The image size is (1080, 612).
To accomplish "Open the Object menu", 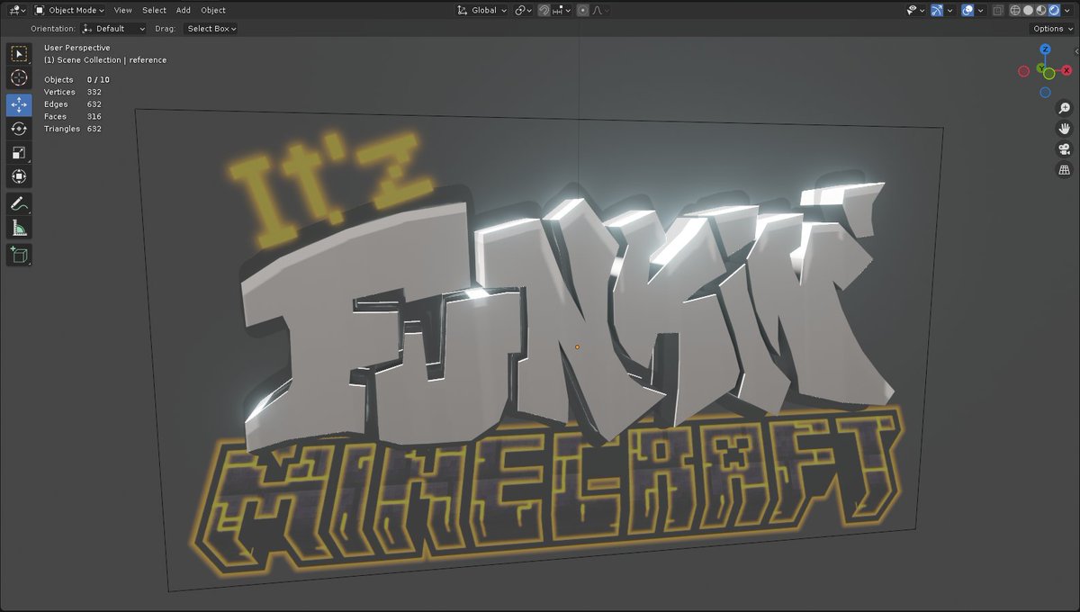I will (213, 10).
